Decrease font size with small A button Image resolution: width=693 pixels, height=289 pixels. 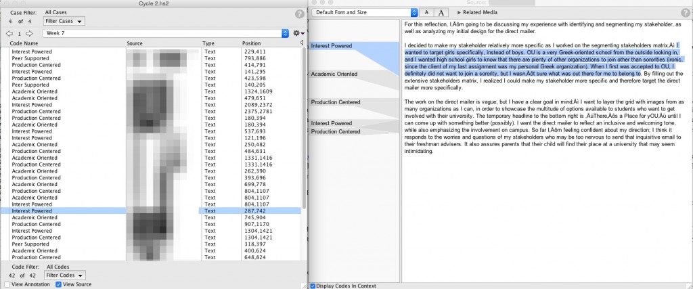point(426,12)
